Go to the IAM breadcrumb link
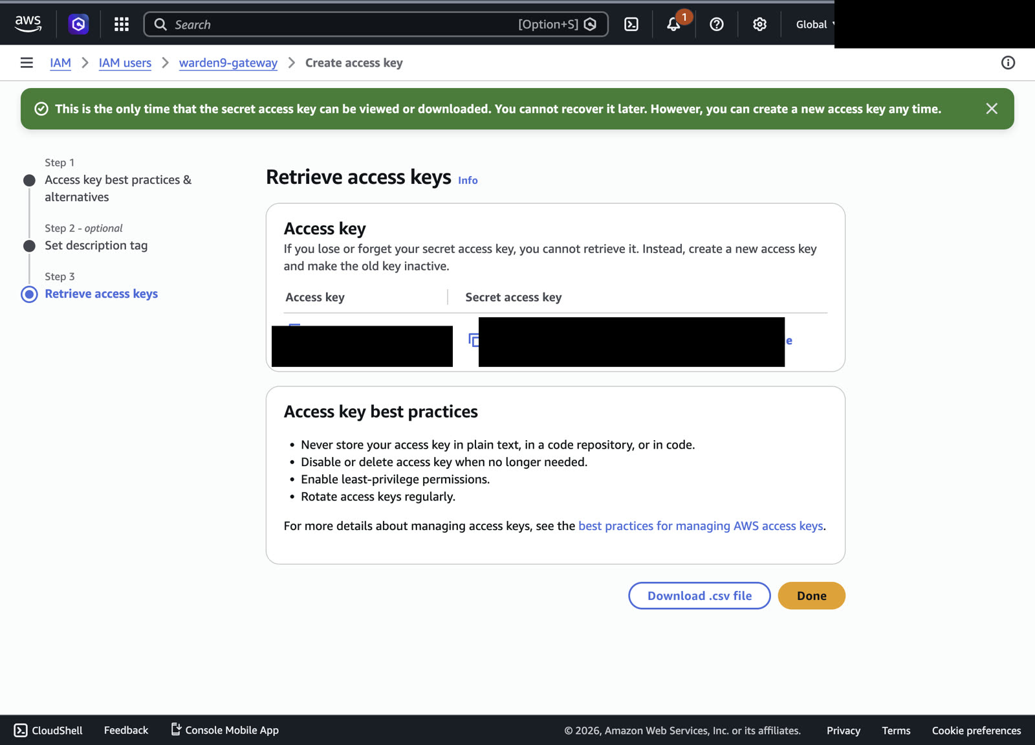The image size is (1035, 745). (x=60, y=63)
